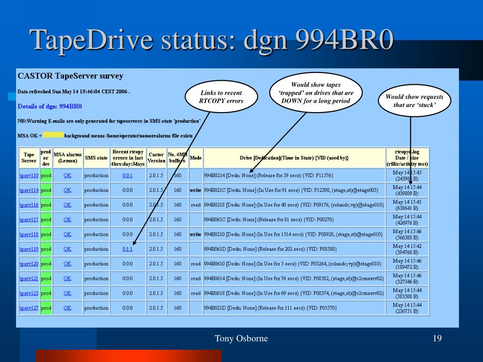
Task: Click the OK alarm link for tpsrv123
Action: click(x=67, y=293)
